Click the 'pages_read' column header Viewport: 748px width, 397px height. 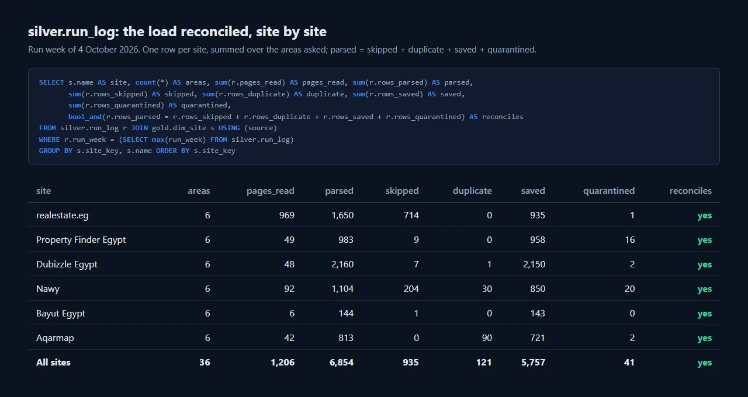(271, 191)
